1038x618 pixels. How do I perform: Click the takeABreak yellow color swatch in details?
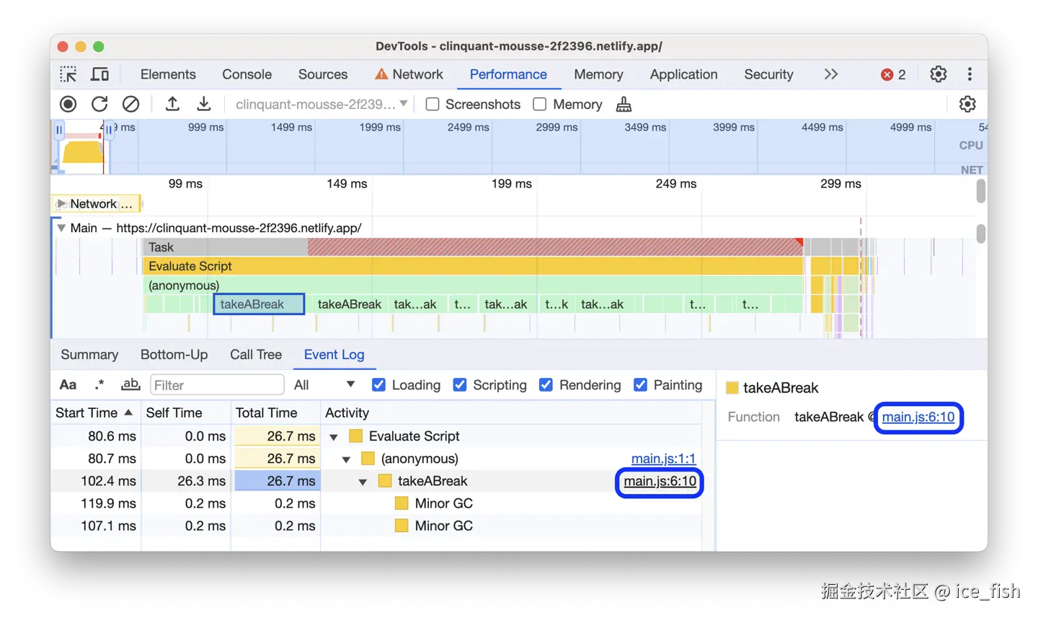coord(732,388)
